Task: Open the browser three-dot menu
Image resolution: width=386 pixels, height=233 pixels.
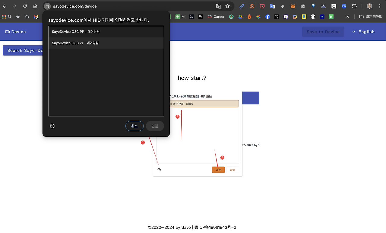Action: tap(379, 6)
